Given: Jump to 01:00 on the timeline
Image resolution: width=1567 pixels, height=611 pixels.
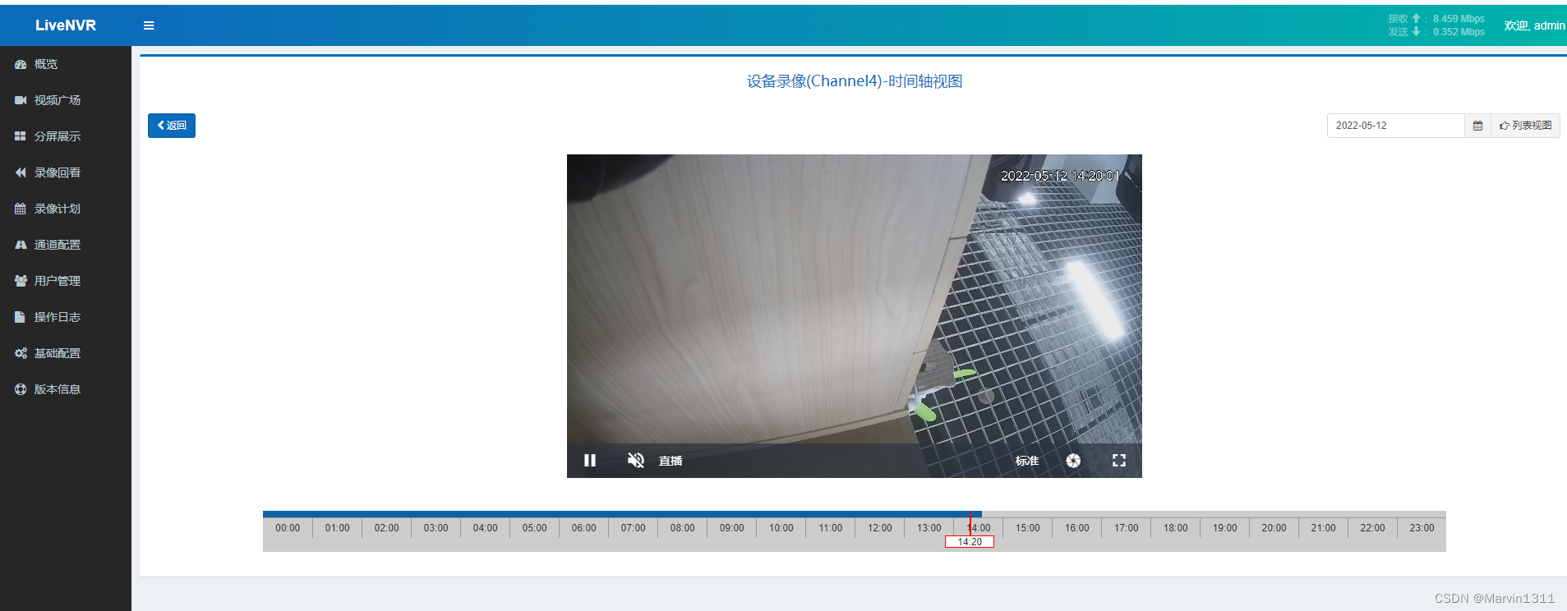Looking at the screenshot, I should tap(337, 528).
